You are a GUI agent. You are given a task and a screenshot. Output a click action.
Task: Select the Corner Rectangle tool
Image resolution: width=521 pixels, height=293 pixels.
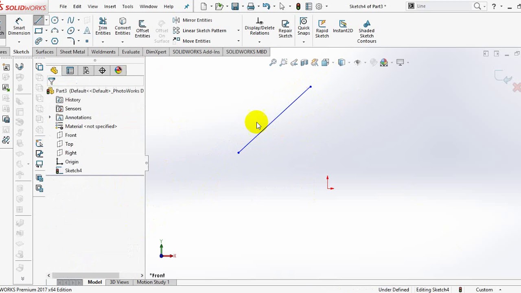(x=39, y=31)
